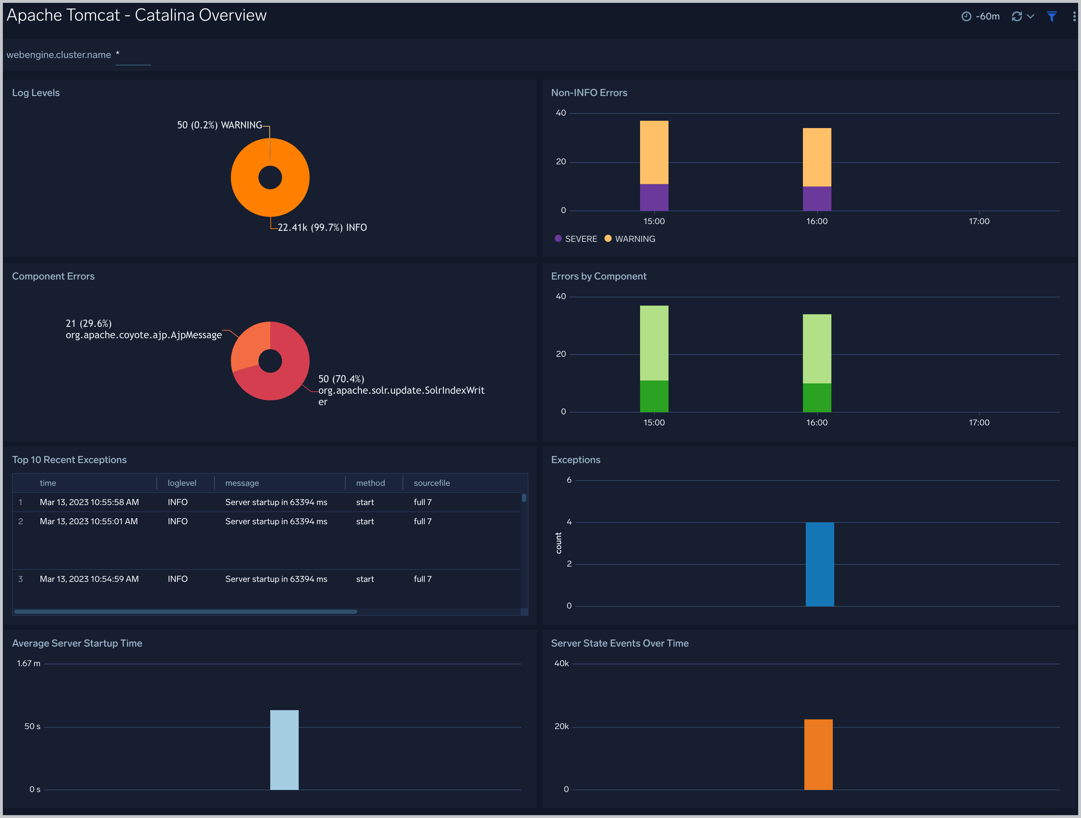Click 'Server startup in 63394 ms' in row 1
This screenshot has height=818, width=1081.
coord(276,502)
